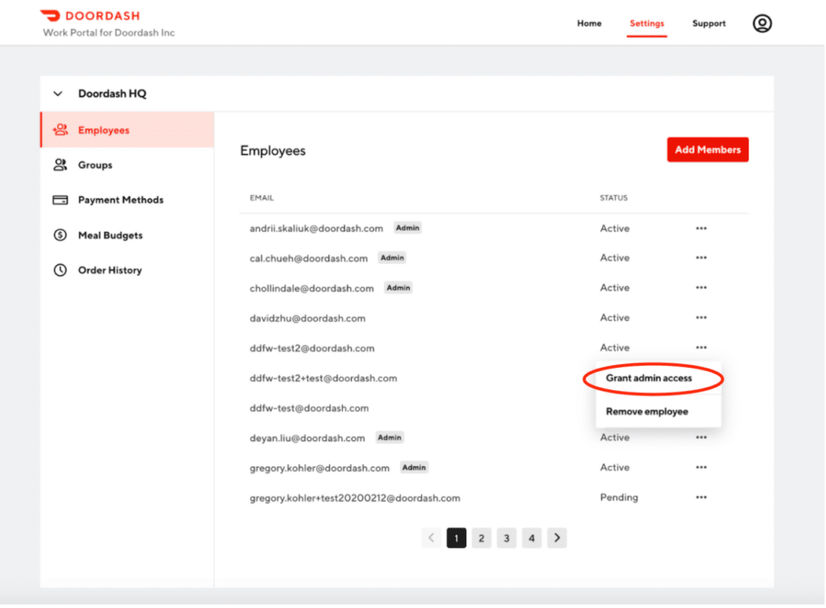Image resolution: width=826 pixels, height=608 pixels.
Task: Select the Settings tab
Action: click(x=647, y=23)
